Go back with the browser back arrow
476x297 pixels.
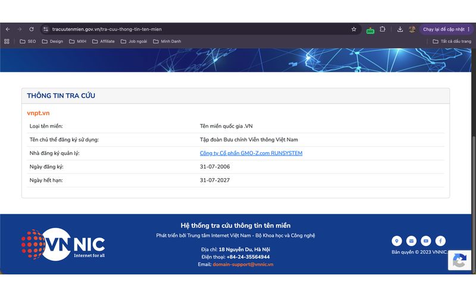[8, 29]
